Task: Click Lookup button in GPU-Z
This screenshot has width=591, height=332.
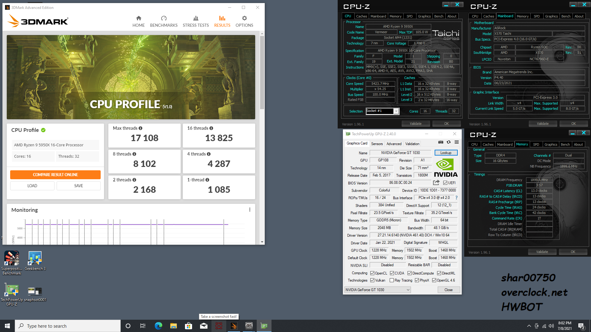Action: coord(446,153)
